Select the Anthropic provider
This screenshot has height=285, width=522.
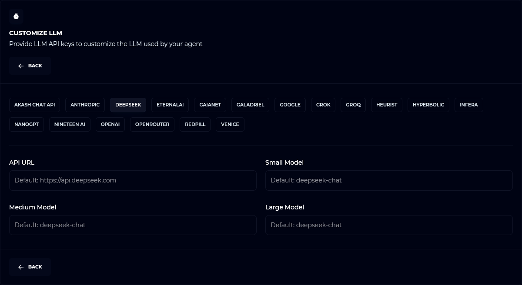point(85,105)
